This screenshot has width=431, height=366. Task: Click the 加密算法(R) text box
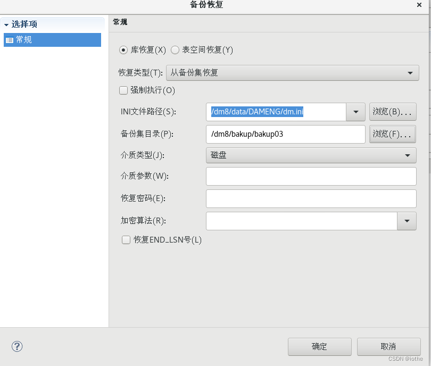(302, 221)
